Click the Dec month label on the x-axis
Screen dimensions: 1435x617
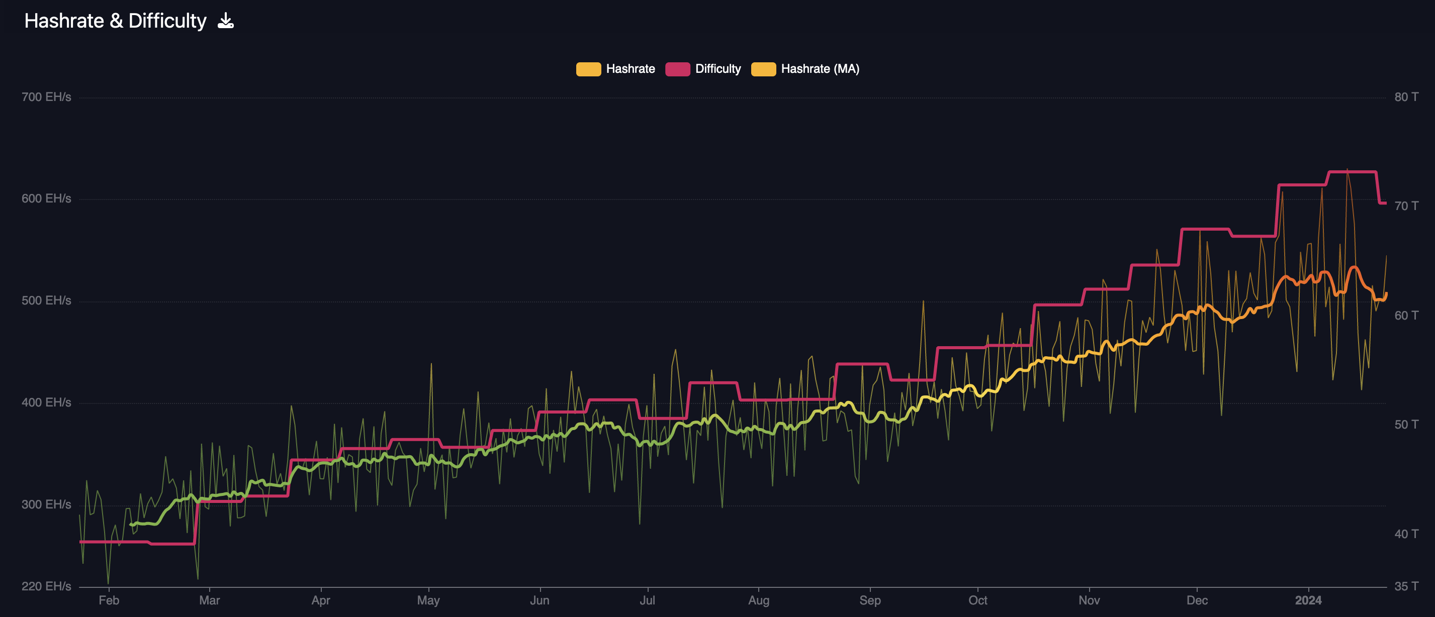1197,600
